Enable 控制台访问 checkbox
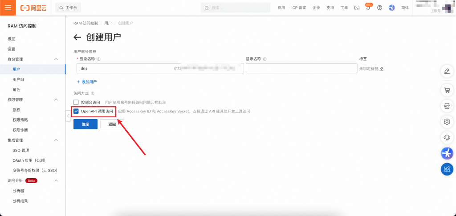This screenshot has height=216, width=456. coord(76,103)
